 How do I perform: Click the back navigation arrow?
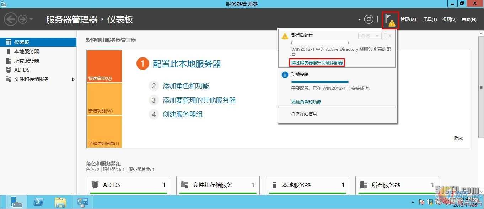tap(11, 19)
